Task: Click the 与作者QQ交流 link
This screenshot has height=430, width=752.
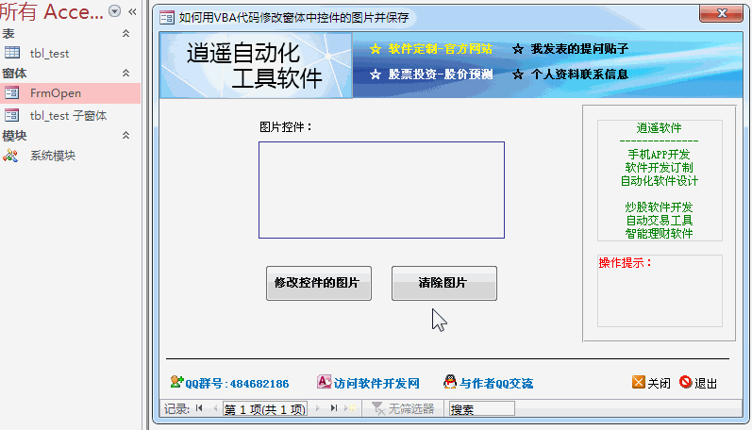Action: pos(496,384)
